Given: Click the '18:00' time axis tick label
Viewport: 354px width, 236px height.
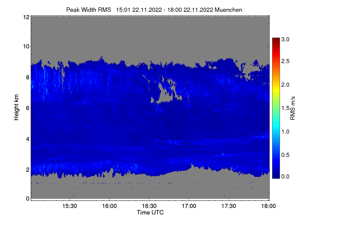Looking at the screenshot, I should 268,206.
